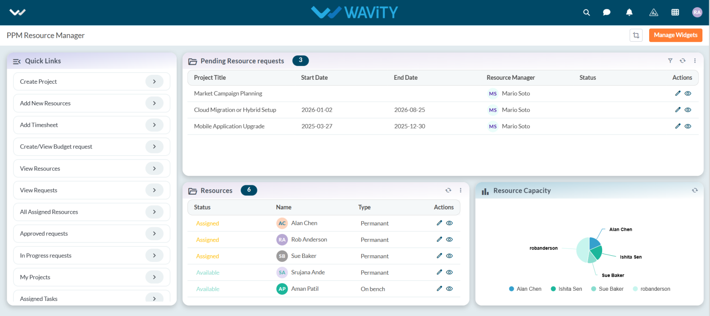Viewport: 710px width, 316px height.
Task: Click the Resource Capacity chart icon
Action: (485, 191)
